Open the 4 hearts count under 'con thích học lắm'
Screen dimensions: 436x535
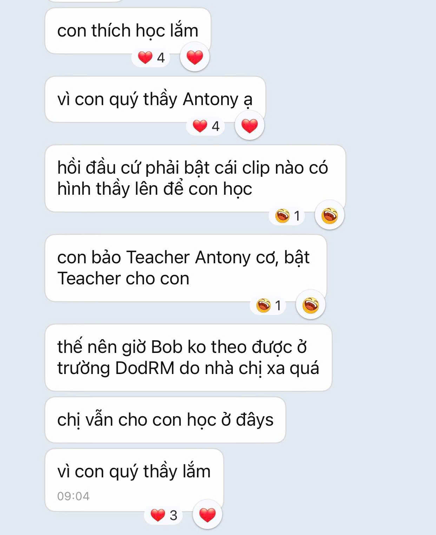pos(151,57)
